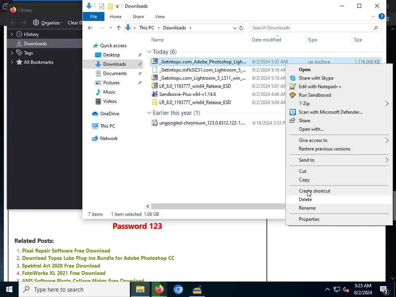Screen dimensions: 396x297
Task: Open the File ribbon tab
Action: click(x=94, y=17)
